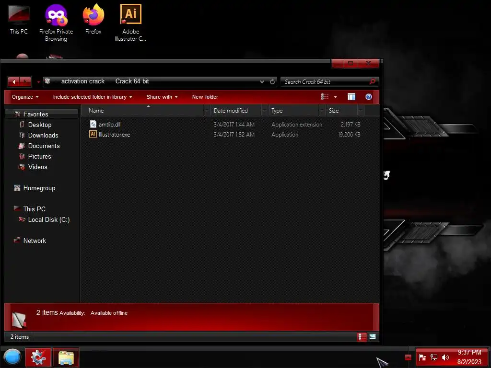Open Type column filter dropdown
The width and height of the screenshot is (491, 368).
(322, 111)
